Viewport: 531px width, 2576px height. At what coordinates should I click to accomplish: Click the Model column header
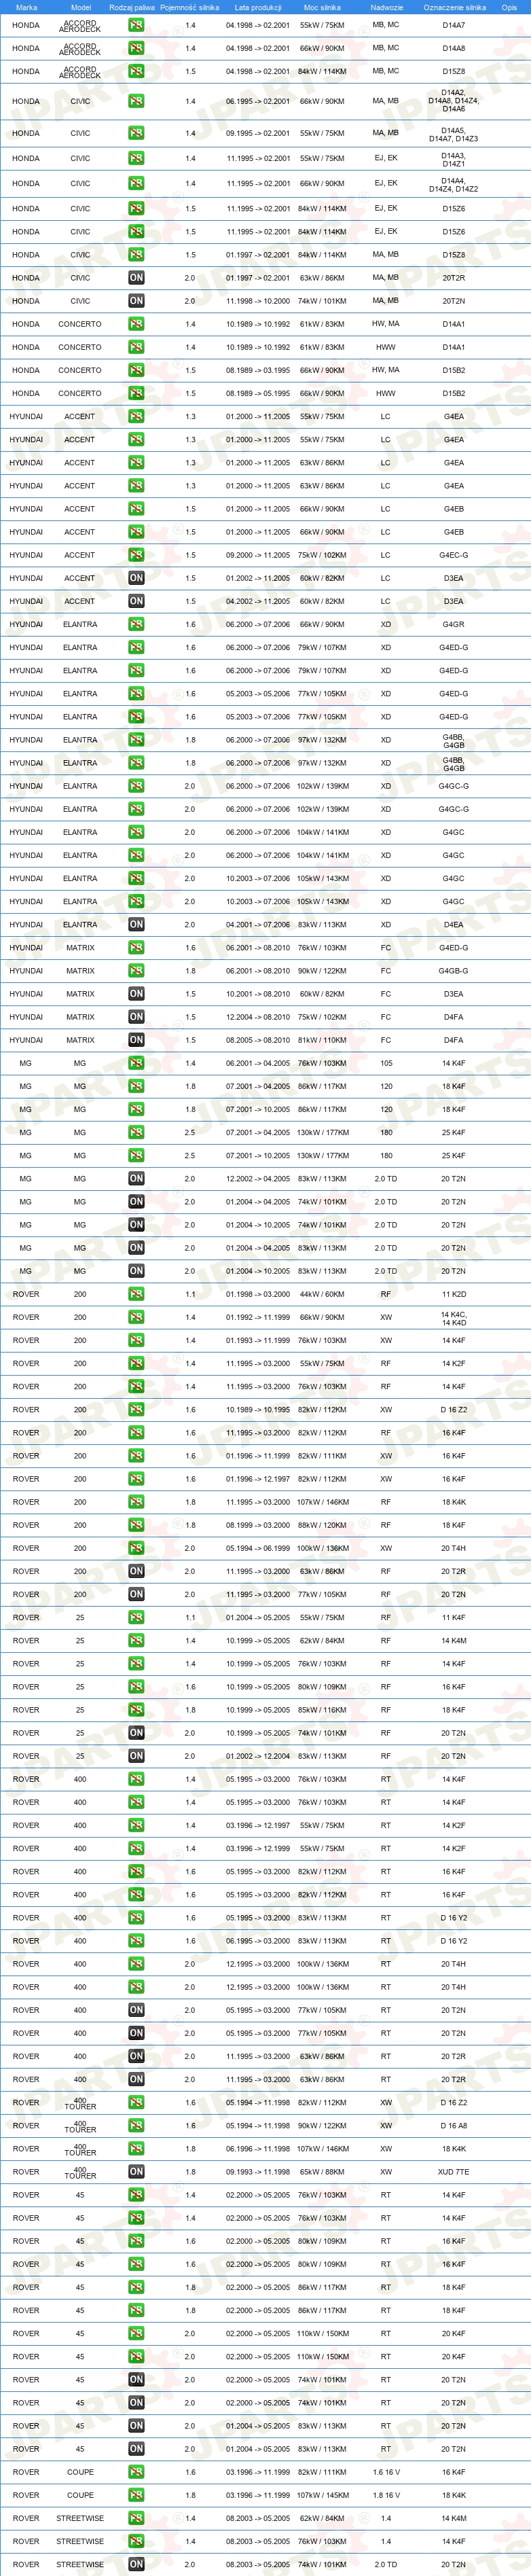[80, 7]
